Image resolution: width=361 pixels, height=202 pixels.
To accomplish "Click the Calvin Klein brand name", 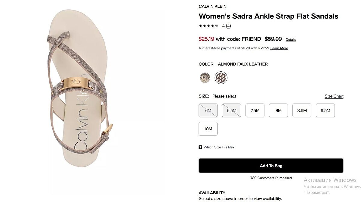I will 212,6.
